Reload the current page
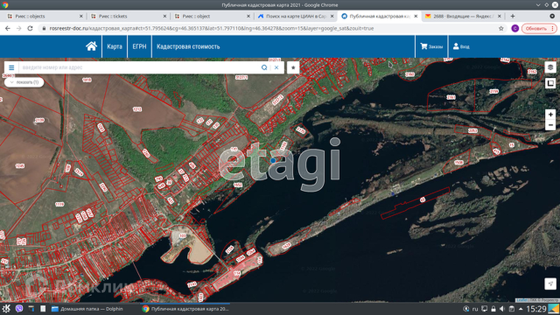Screen dimensions: 560x315 tap(30, 28)
